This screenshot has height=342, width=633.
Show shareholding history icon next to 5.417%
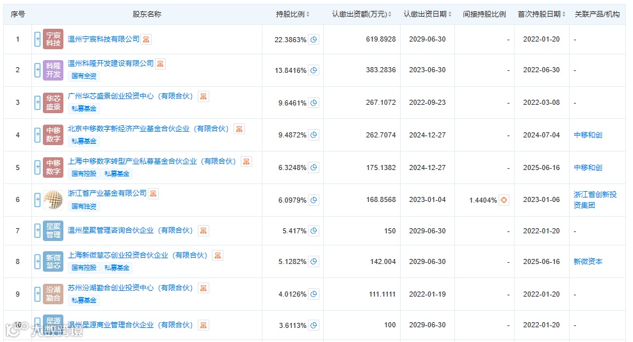coord(314,231)
